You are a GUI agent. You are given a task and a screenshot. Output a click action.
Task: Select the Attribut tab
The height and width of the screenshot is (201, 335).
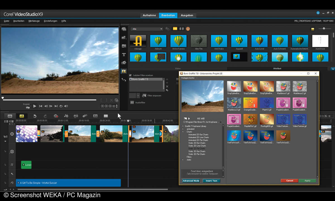[277, 68]
